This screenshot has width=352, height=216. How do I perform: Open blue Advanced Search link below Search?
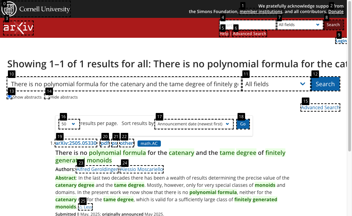(x=320, y=107)
